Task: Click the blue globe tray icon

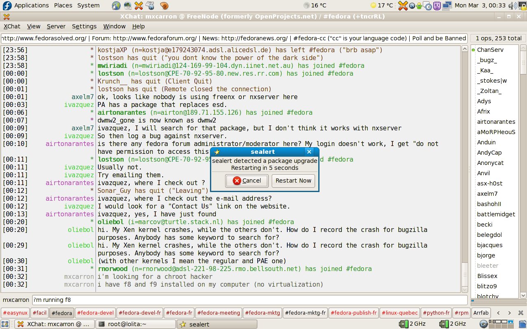Action: coord(412,6)
